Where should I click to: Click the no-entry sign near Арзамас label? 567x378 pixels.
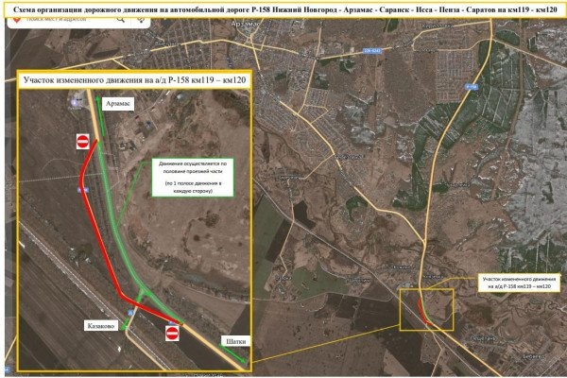click(x=82, y=141)
